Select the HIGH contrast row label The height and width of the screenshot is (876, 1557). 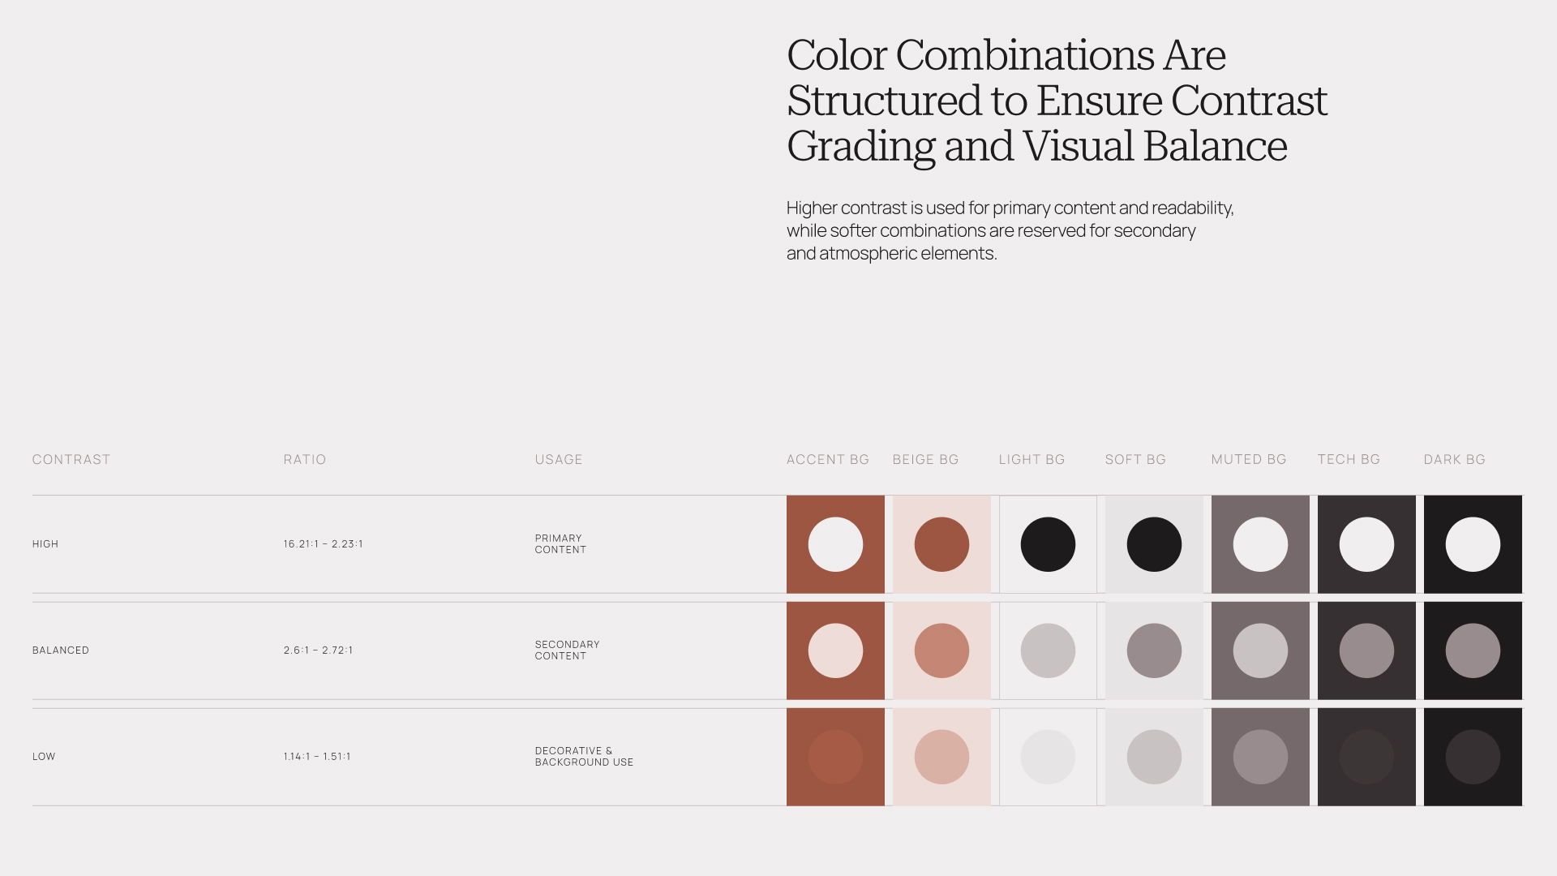pyautogui.click(x=45, y=544)
